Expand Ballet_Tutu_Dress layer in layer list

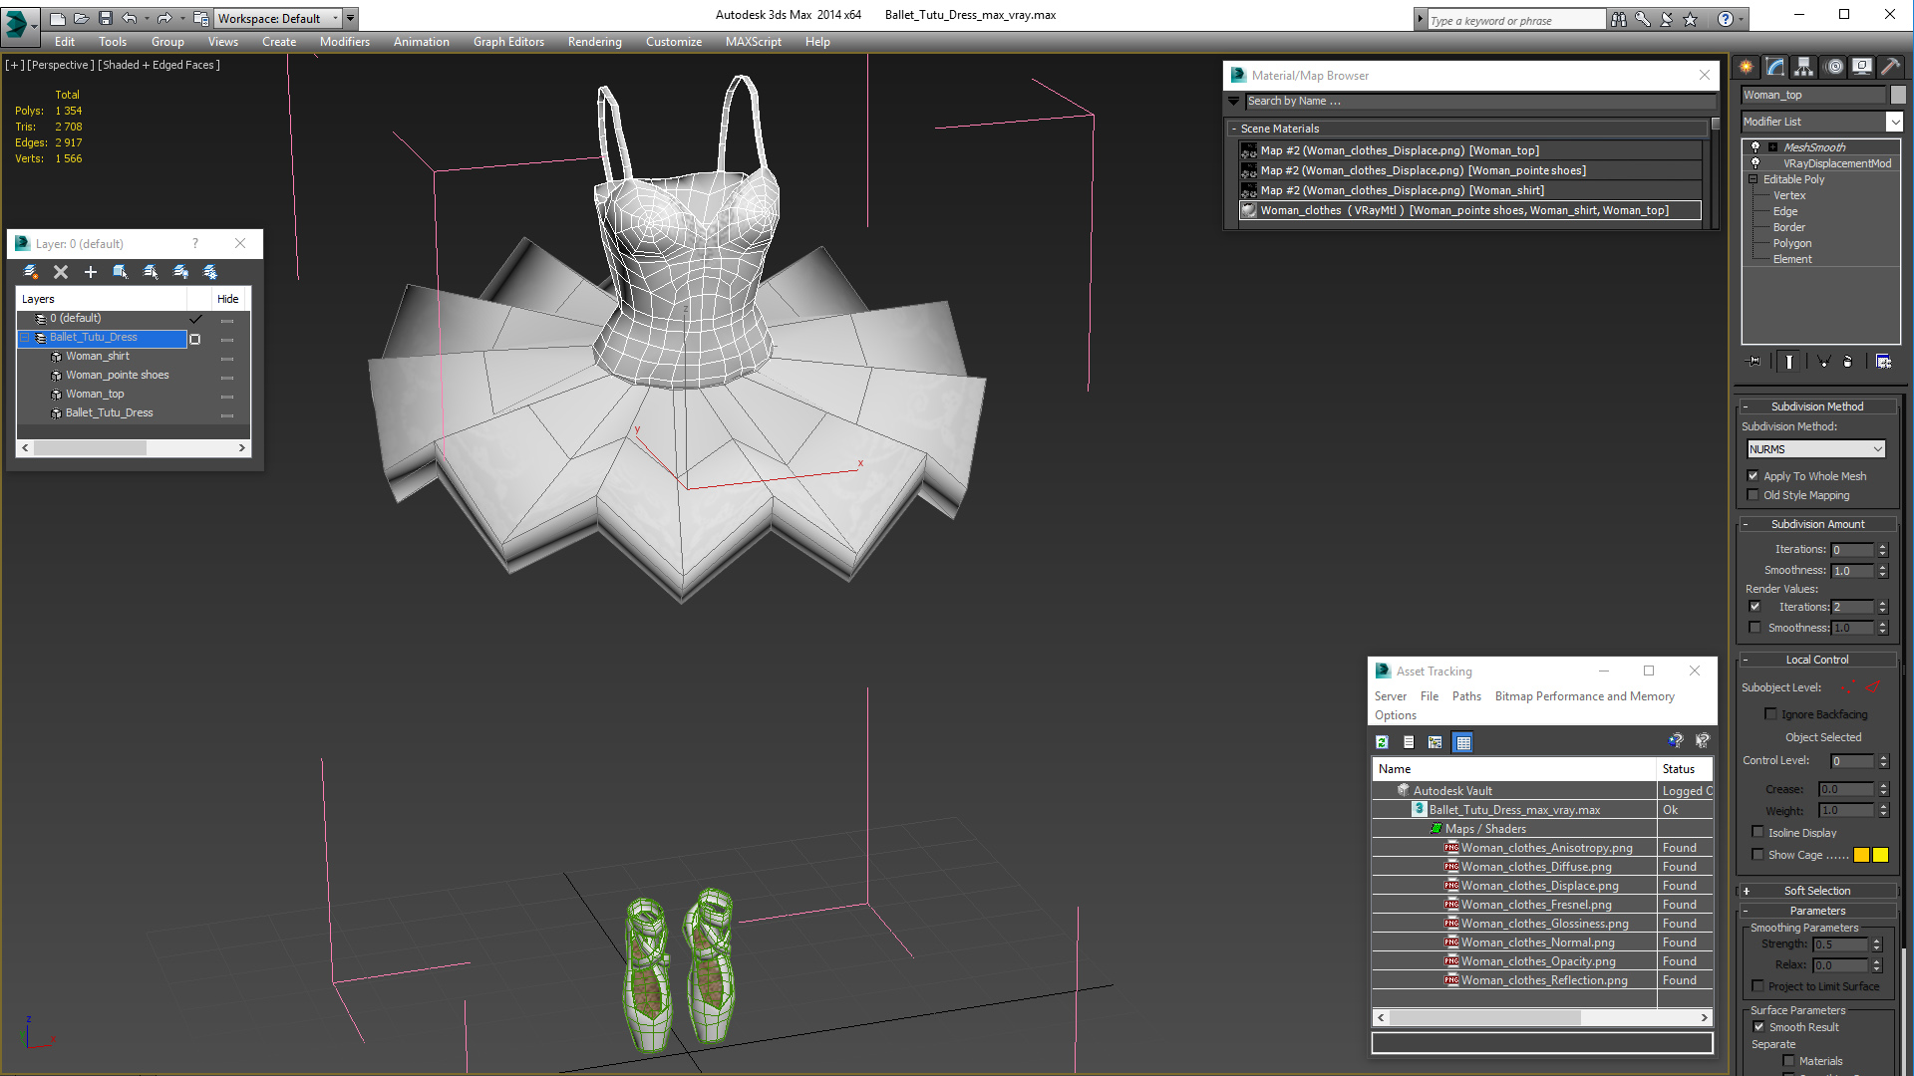tap(24, 337)
